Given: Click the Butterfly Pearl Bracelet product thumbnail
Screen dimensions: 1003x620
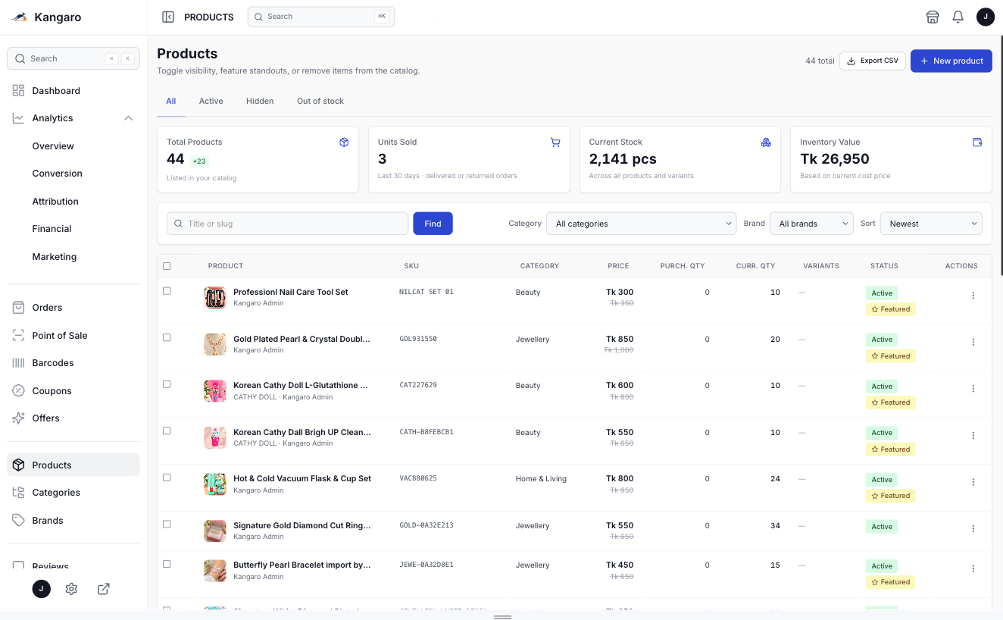Looking at the screenshot, I should click(215, 571).
